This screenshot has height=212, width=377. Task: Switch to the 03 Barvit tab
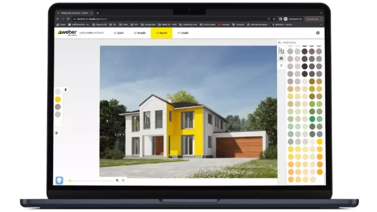point(161,33)
